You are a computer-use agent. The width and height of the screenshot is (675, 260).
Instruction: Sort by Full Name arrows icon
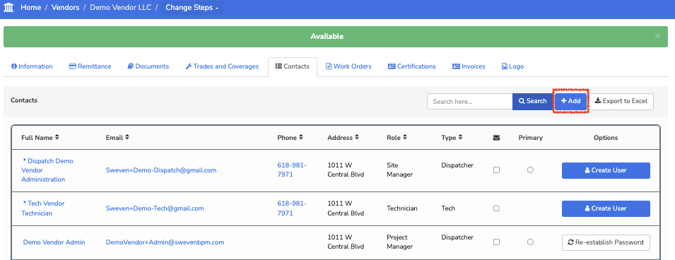coord(57,137)
